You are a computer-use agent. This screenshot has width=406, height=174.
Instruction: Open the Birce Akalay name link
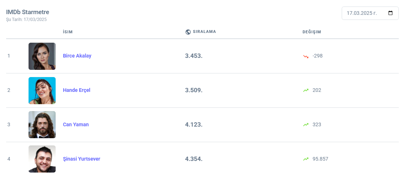tap(77, 56)
